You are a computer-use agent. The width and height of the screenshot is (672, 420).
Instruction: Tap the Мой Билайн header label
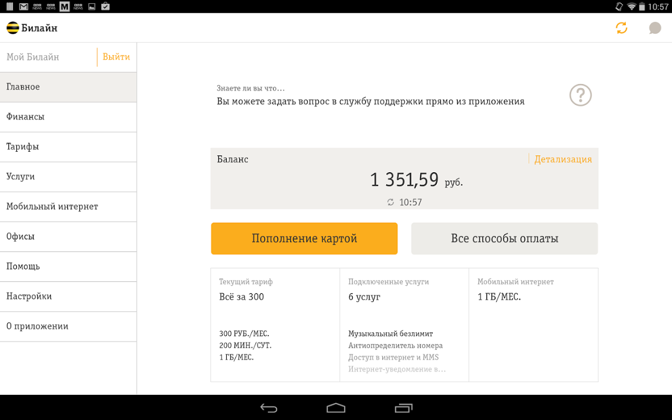(33, 57)
